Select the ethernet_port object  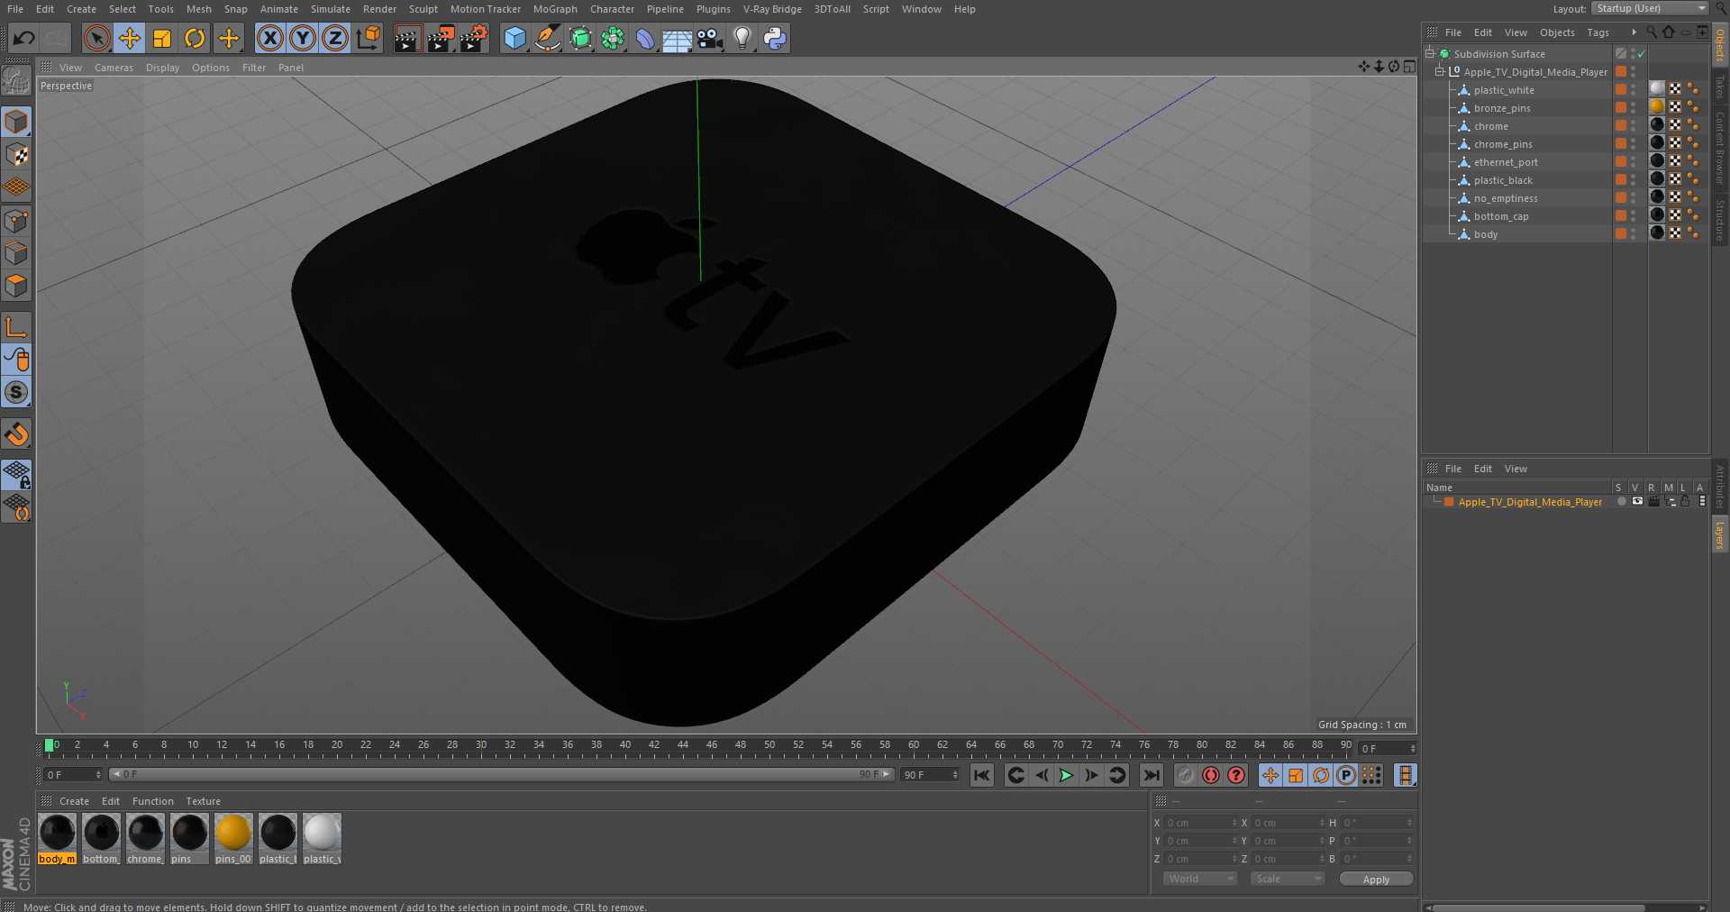coord(1506,162)
